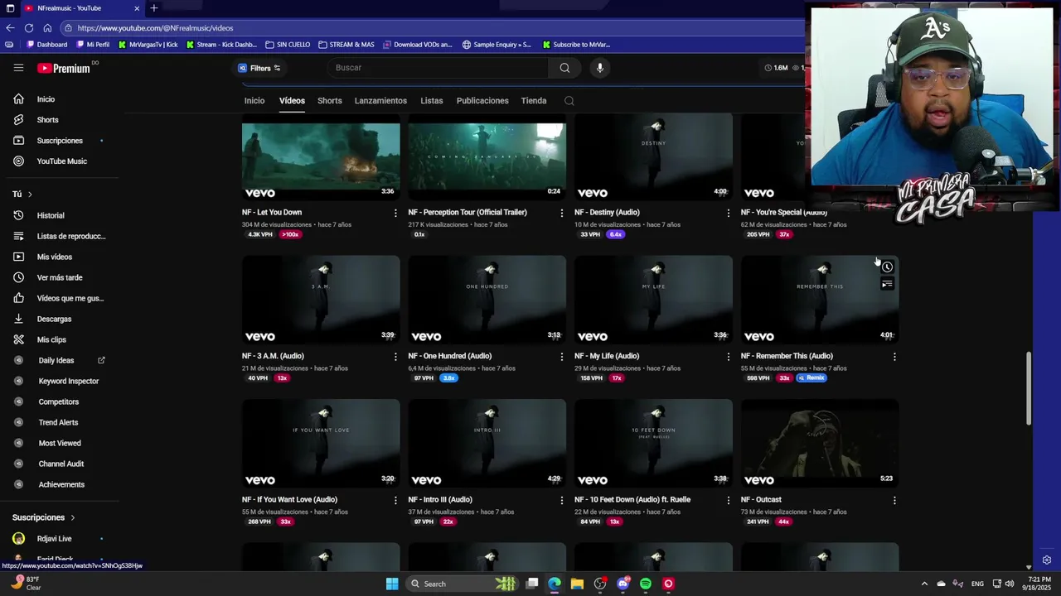
Task: Open Shorts in the sidebar
Action: click(47, 120)
